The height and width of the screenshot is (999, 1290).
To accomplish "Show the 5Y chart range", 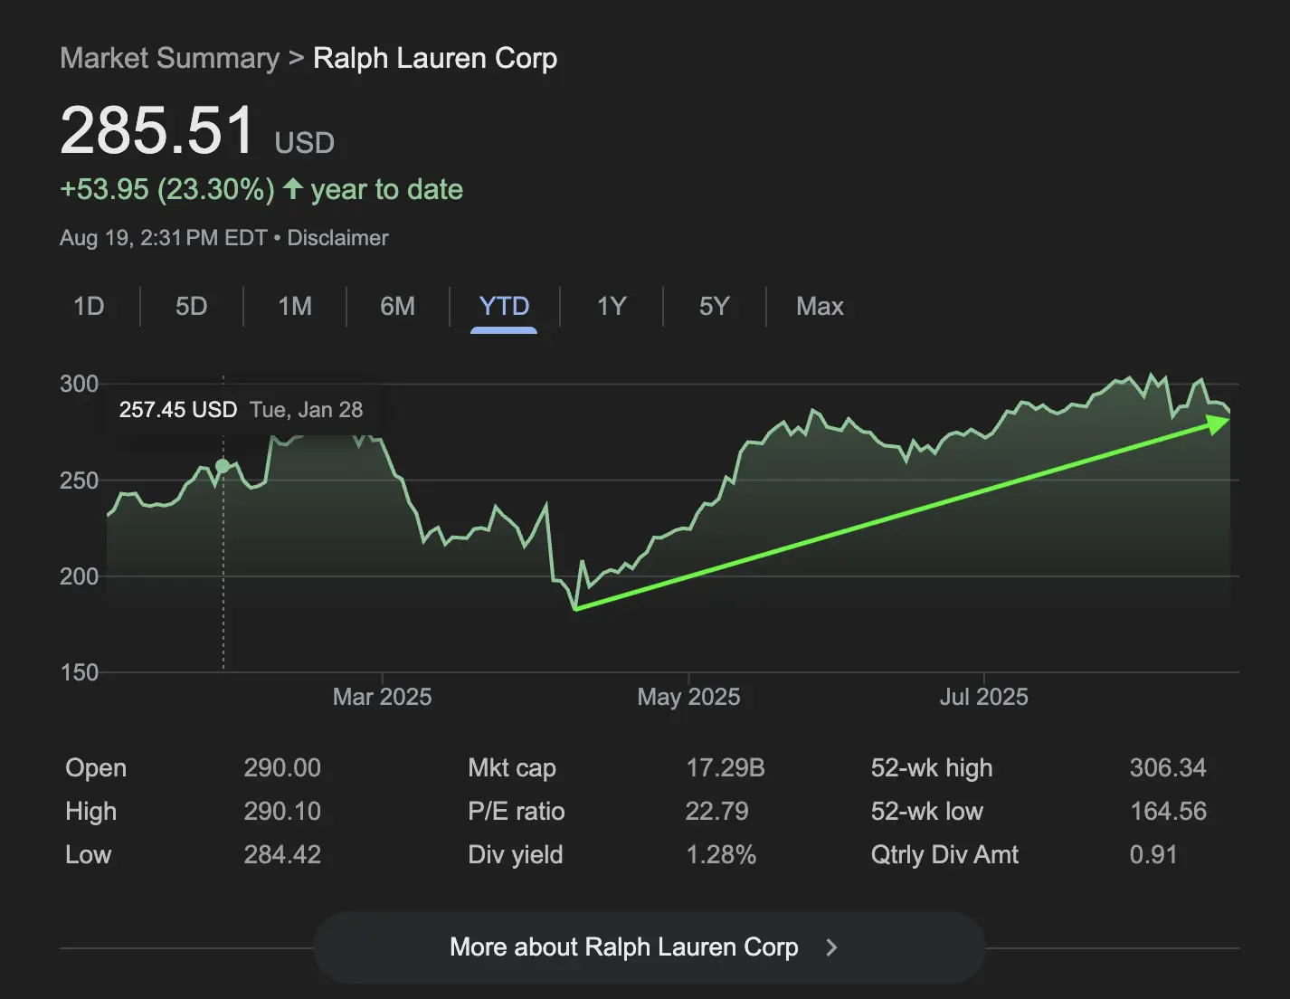I will tap(714, 306).
